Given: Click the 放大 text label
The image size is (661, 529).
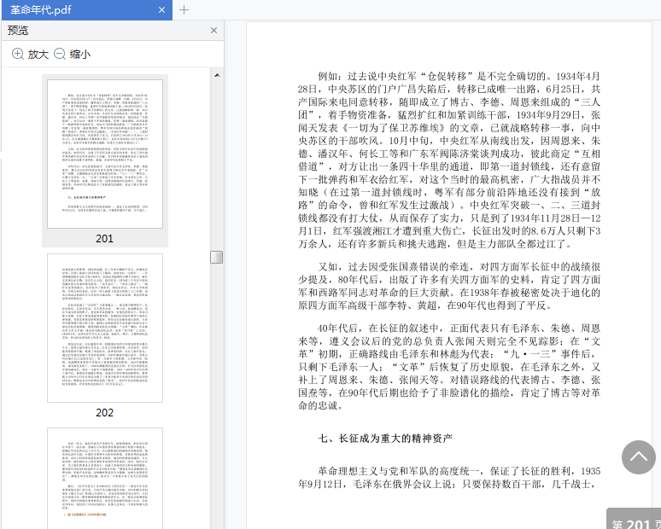Looking at the screenshot, I should [38, 55].
